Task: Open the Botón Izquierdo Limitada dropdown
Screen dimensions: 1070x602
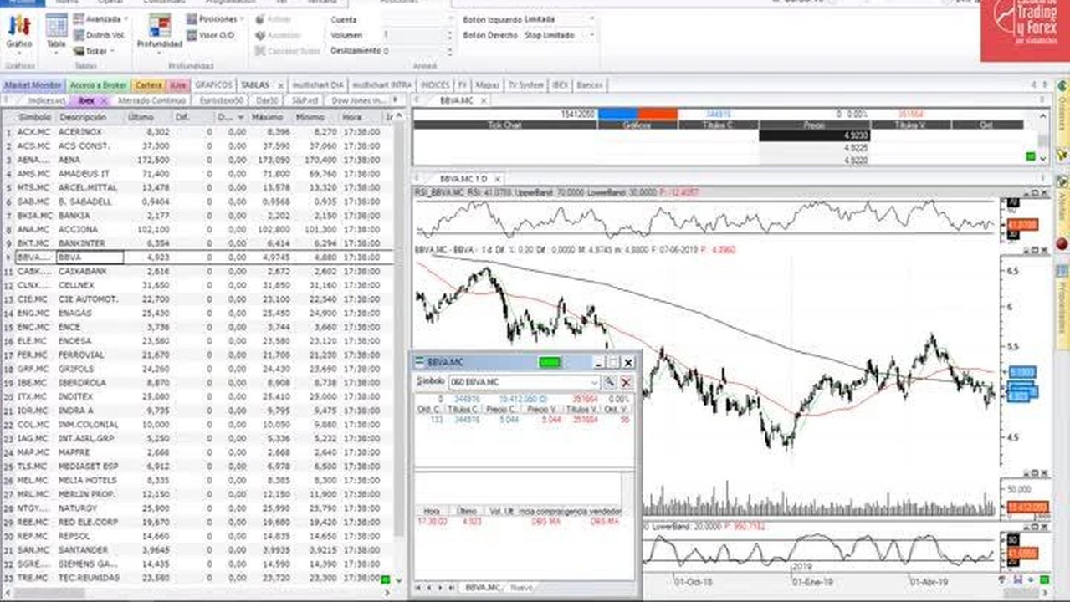Action: (560, 18)
